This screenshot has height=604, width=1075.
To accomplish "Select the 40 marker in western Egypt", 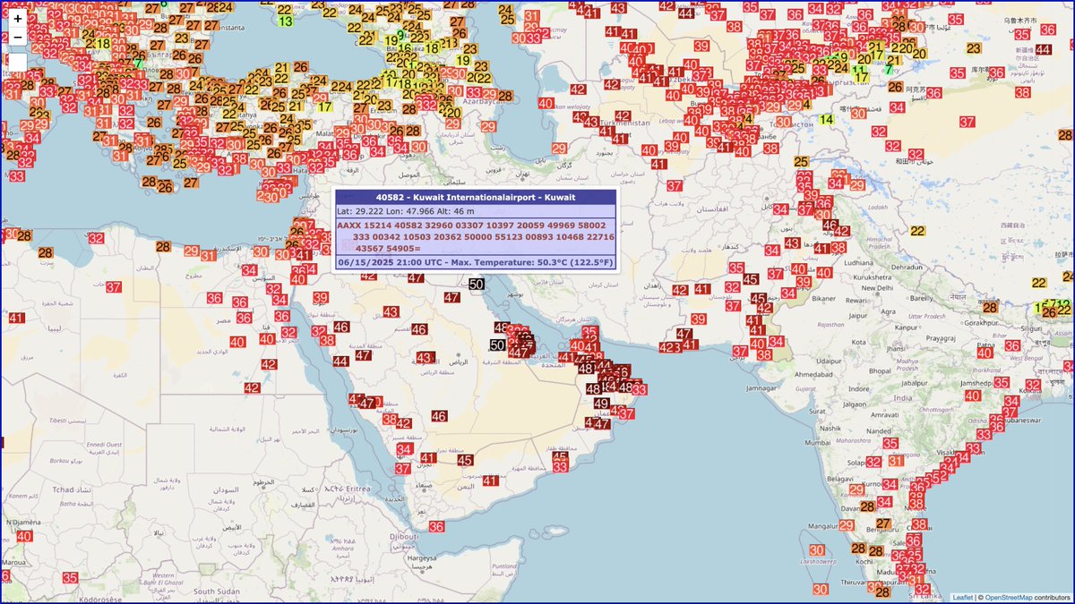I will pos(237,342).
